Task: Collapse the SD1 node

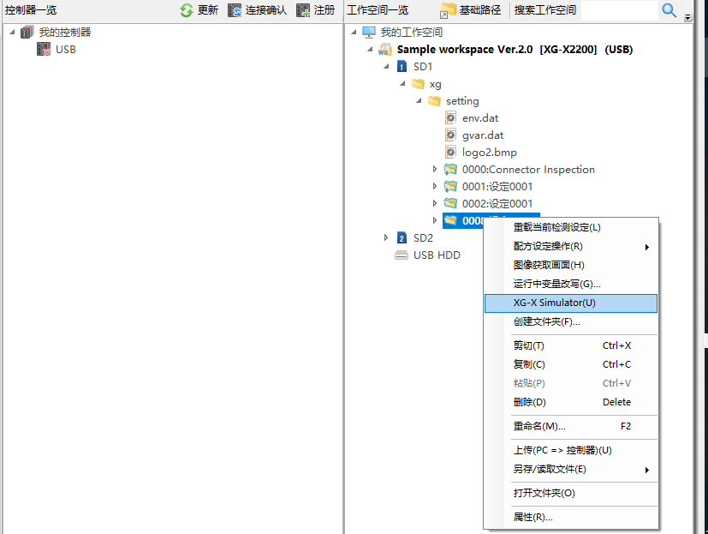Action: [386, 67]
